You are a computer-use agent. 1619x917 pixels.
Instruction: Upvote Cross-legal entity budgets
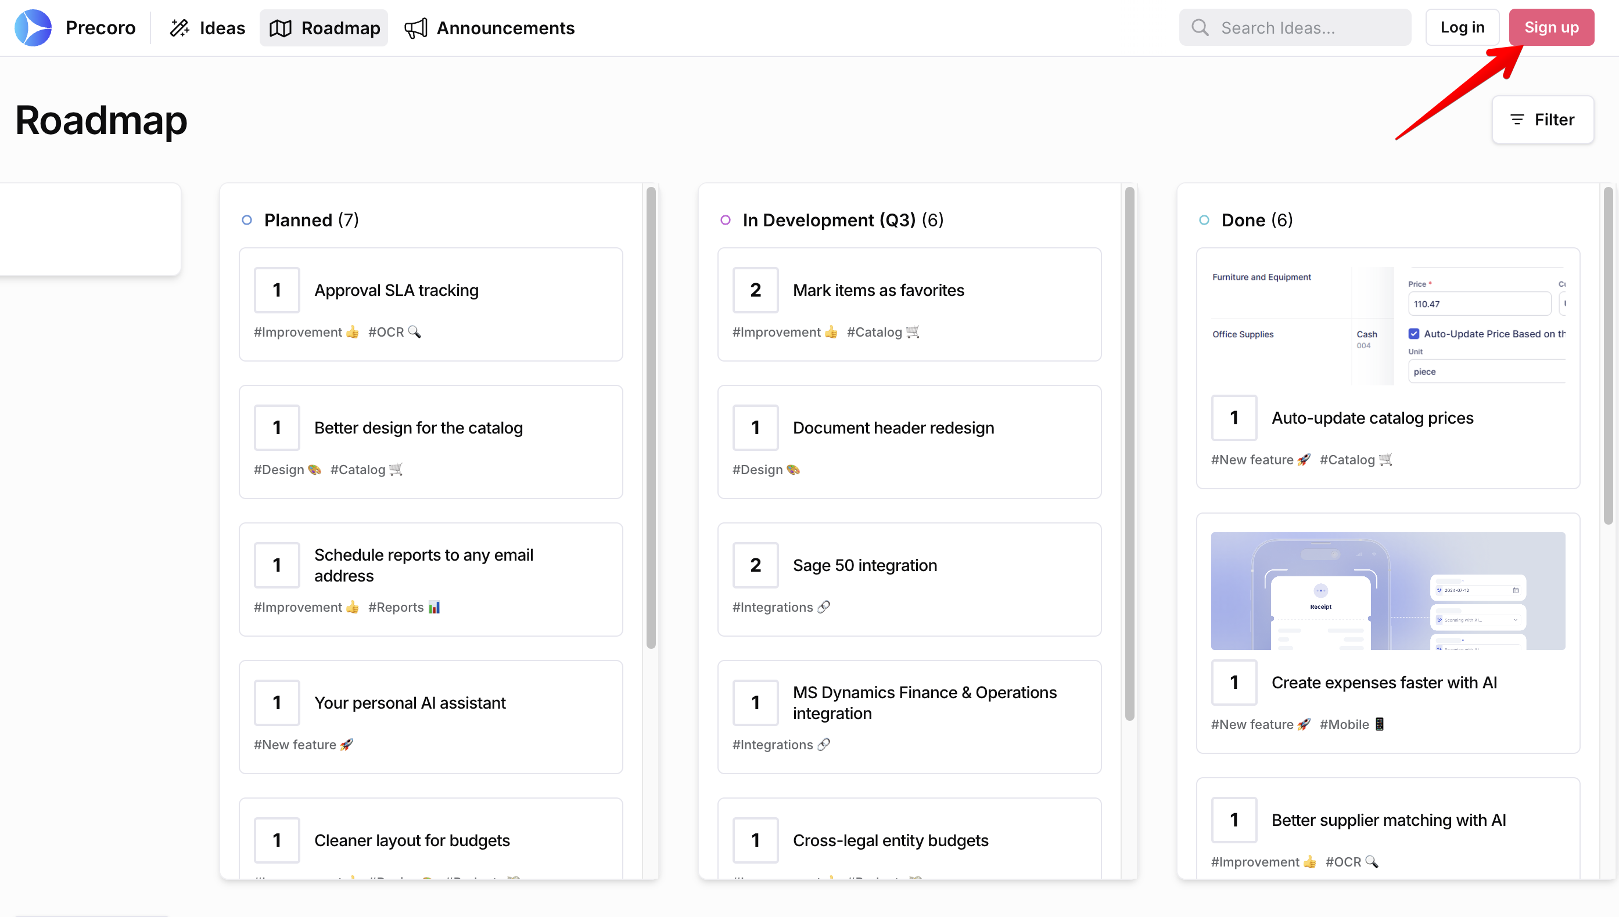755,840
